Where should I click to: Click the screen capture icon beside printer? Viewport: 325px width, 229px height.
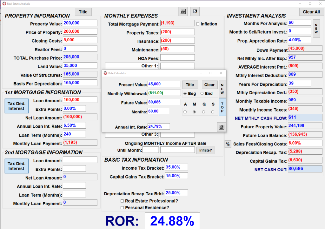[195, 11]
